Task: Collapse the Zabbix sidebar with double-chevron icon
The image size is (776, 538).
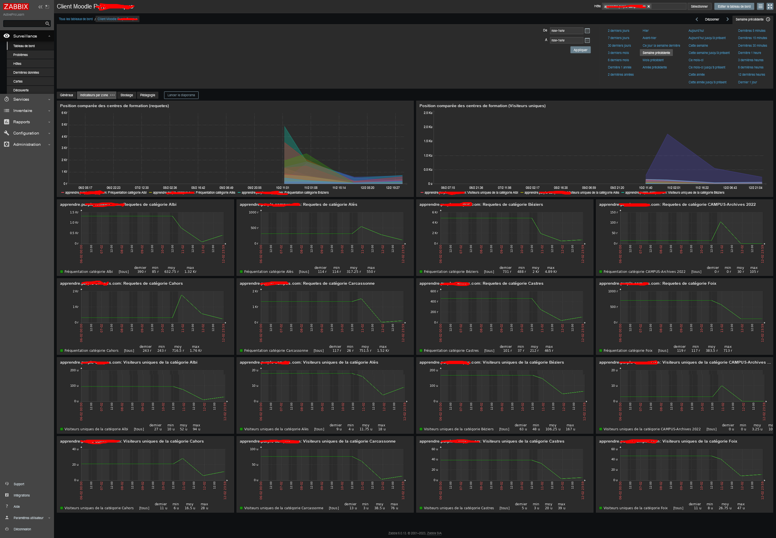Action: [x=40, y=7]
